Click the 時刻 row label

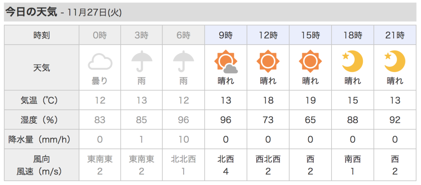pos(42,35)
